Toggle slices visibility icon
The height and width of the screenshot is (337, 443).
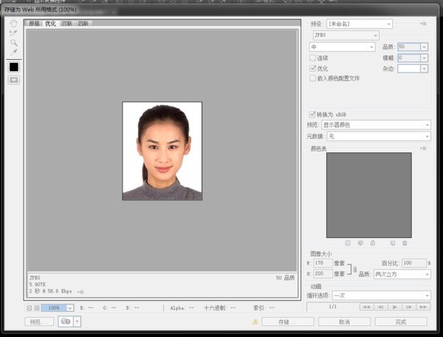tap(13, 80)
